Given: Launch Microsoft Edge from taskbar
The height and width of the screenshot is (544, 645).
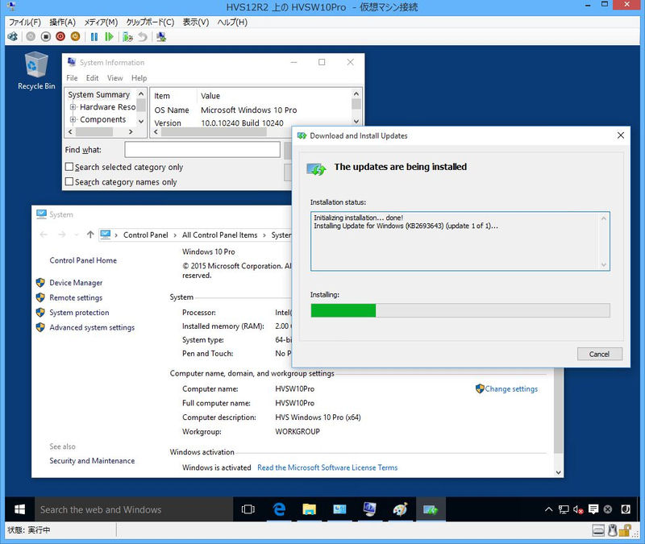Looking at the screenshot, I should [279, 509].
